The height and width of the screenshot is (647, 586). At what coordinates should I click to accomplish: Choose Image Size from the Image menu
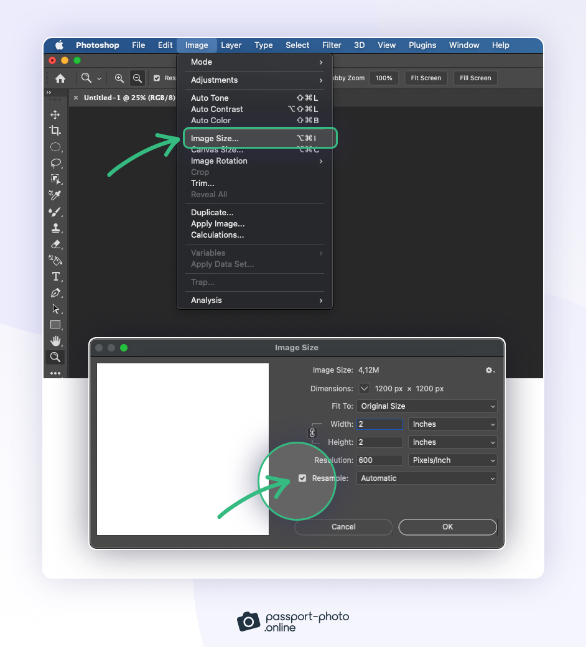click(x=215, y=138)
